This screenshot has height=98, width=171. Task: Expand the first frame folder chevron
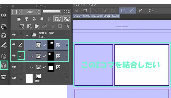pyautogui.click(x=31, y=45)
